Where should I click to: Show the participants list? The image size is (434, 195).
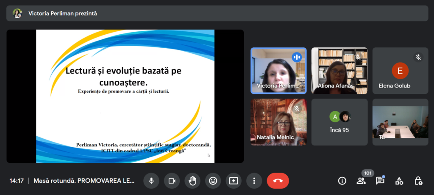point(361,181)
